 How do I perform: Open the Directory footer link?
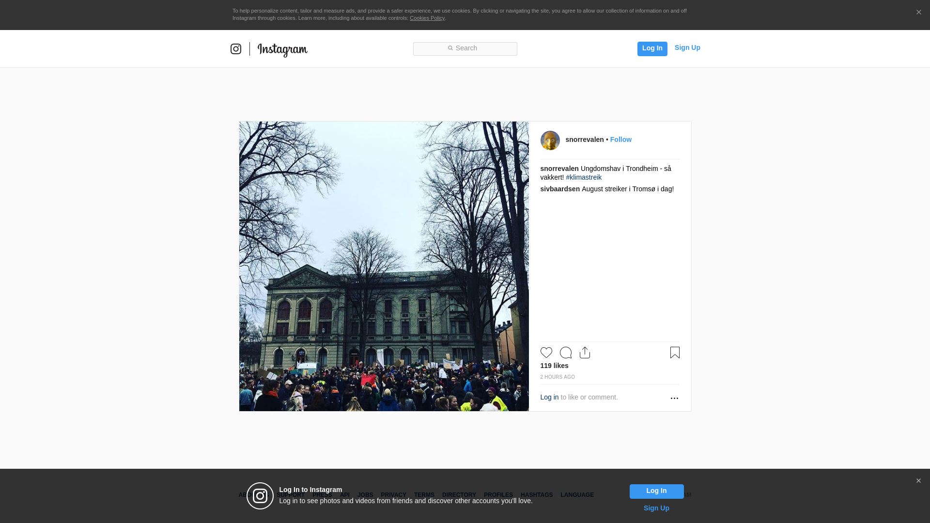(459, 495)
